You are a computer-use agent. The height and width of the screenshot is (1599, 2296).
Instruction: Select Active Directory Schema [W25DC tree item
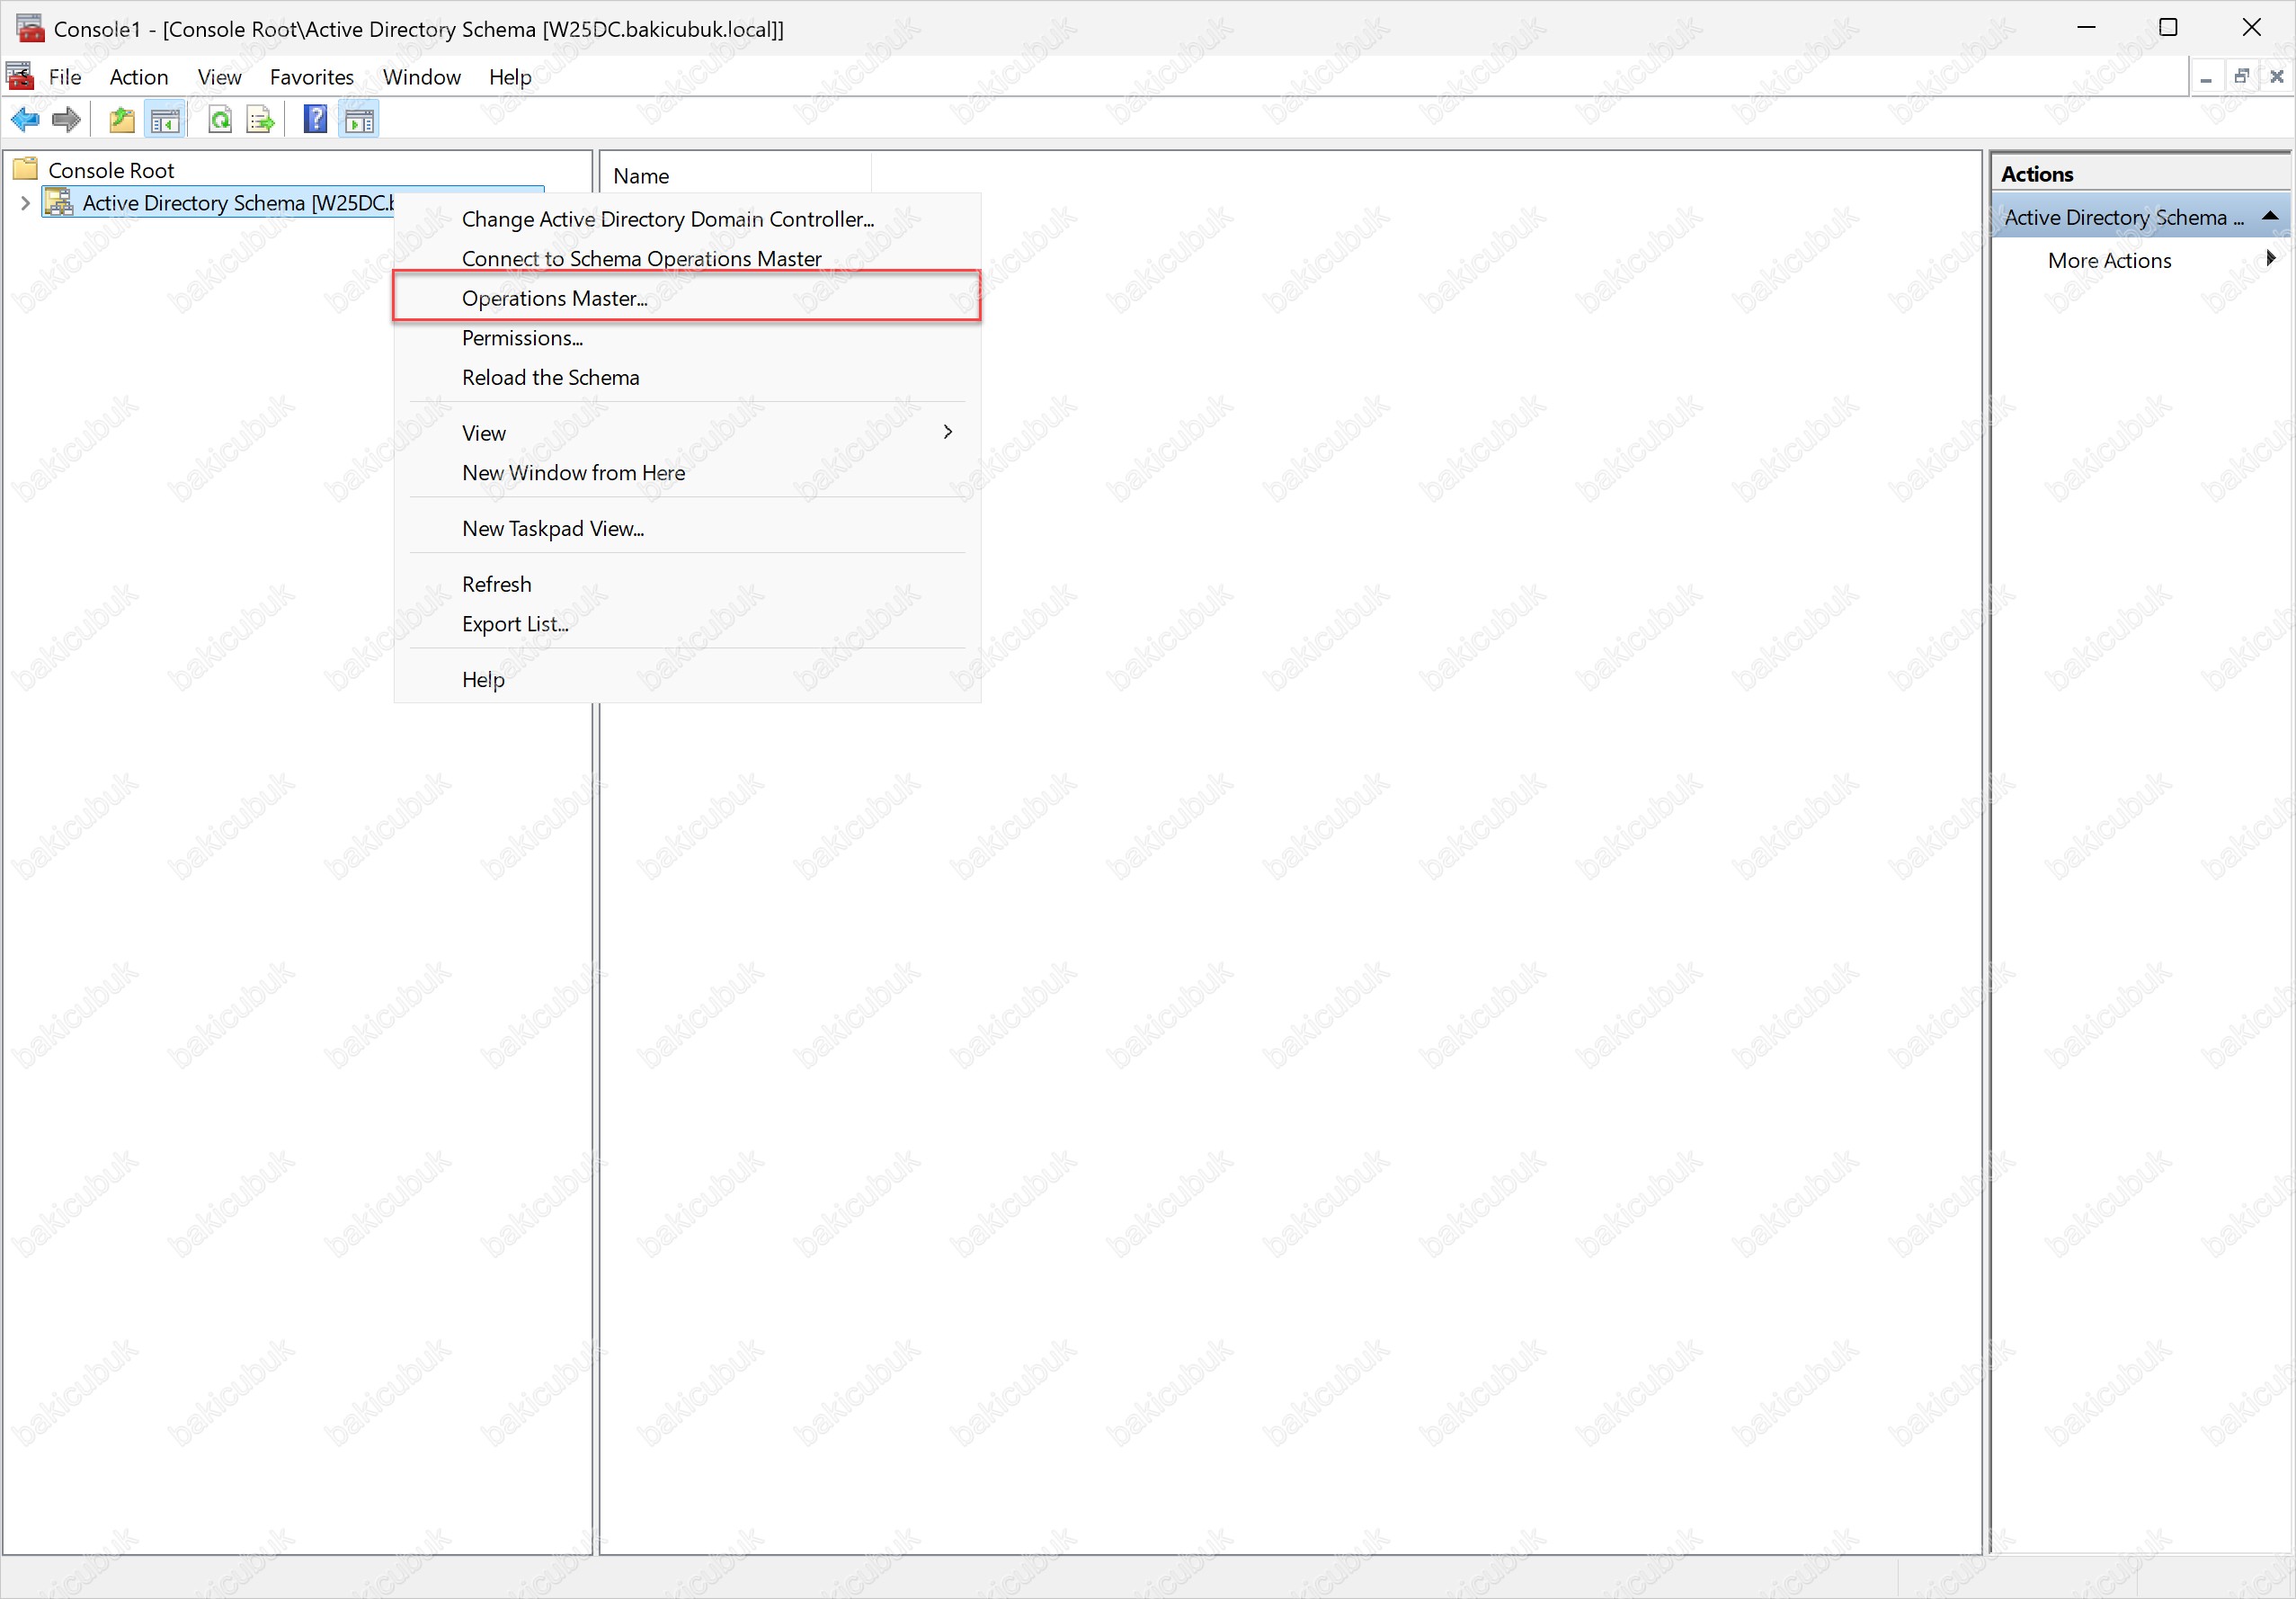tap(238, 203)
